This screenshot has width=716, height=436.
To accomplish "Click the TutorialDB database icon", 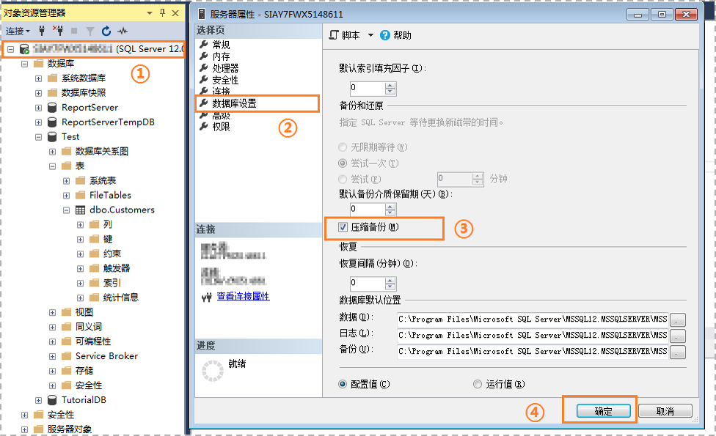I will pos(53,400).
